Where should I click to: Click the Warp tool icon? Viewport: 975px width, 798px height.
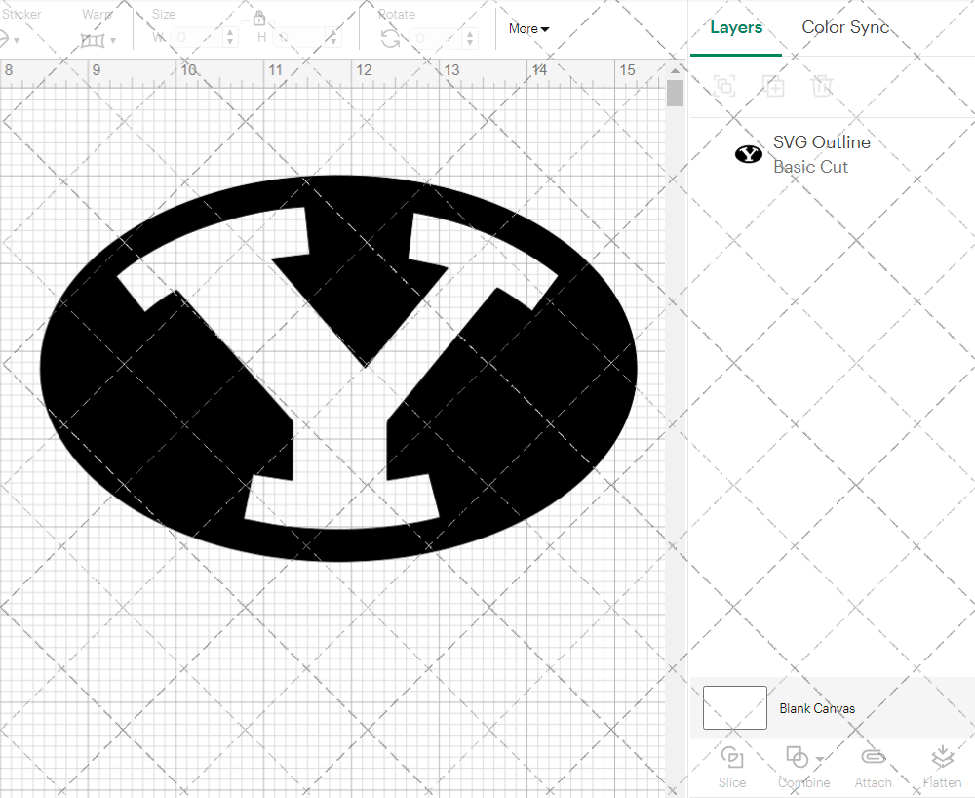94,38
